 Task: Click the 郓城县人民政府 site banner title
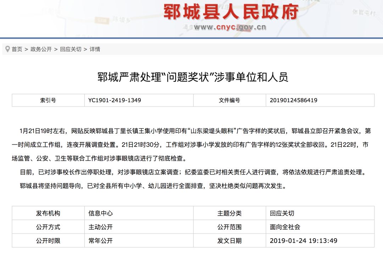pyautogui.click(x=231, y=12)
